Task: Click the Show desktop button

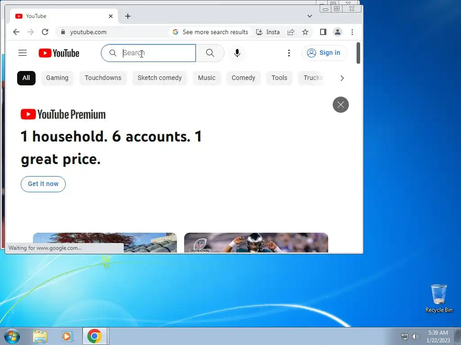Action: 458,336
